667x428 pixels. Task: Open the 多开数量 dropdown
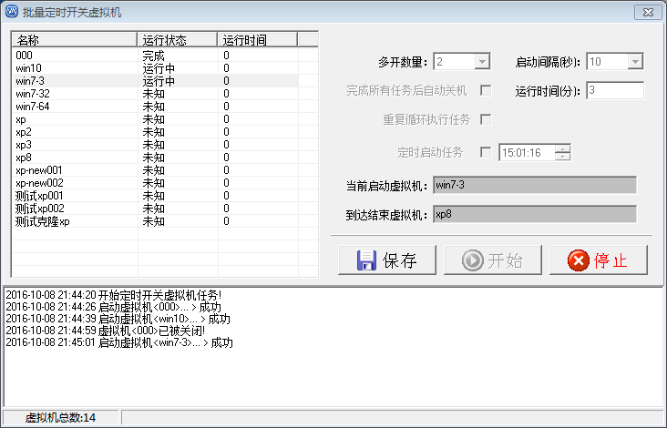pyautogui.click(x=482, y=62)
